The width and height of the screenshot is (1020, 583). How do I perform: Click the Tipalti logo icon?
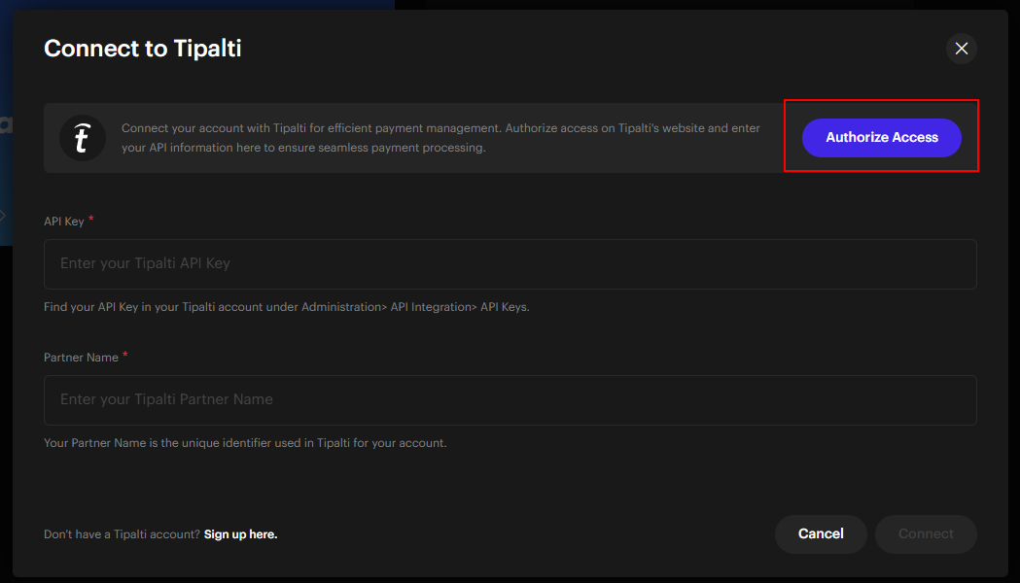coord(83,138)
